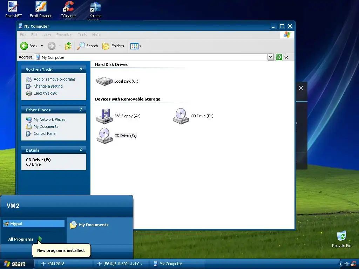Open the Foxit Reader desktop shortcut
The height and width of the screenshot is (269, 359).
click(x=41, y=9)
